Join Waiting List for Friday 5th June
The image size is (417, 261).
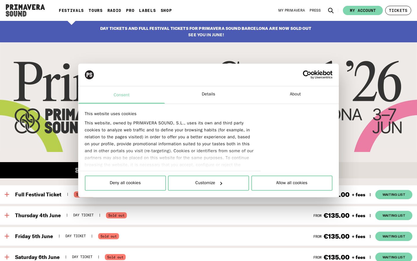(394, 236)
